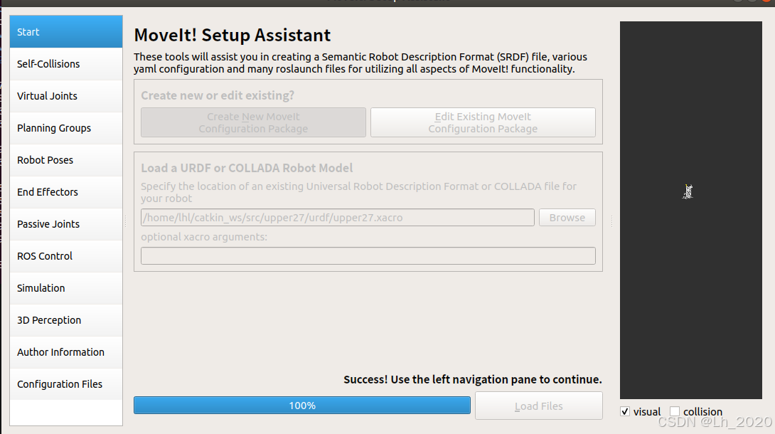The image size is (775, 434).
Task: Open Passive Joints section
Action: click(x=65, y=224)
